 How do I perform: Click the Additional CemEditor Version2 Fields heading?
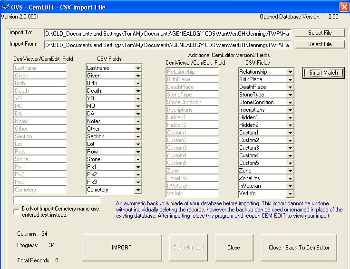click(229, 55)
